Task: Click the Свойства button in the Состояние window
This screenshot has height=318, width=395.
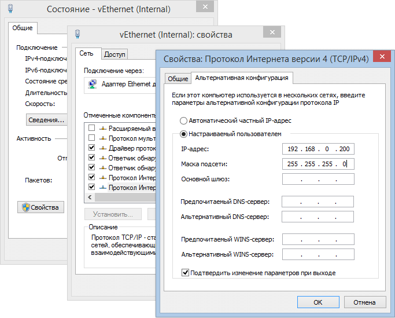Action: [x=40, y=207]
